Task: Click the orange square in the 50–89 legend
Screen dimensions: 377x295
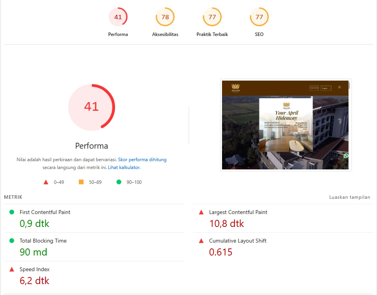Action: pos(82,182)
